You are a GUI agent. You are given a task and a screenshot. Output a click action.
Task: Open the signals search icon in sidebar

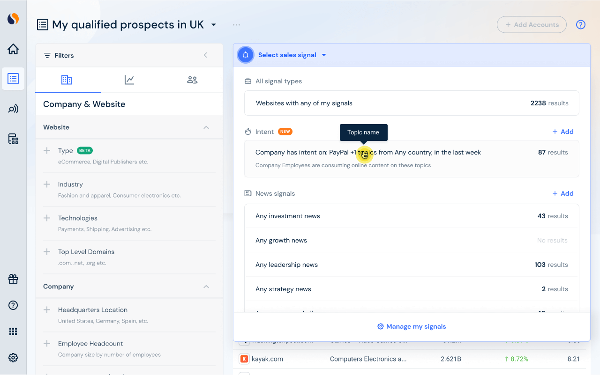coord(13,109)
